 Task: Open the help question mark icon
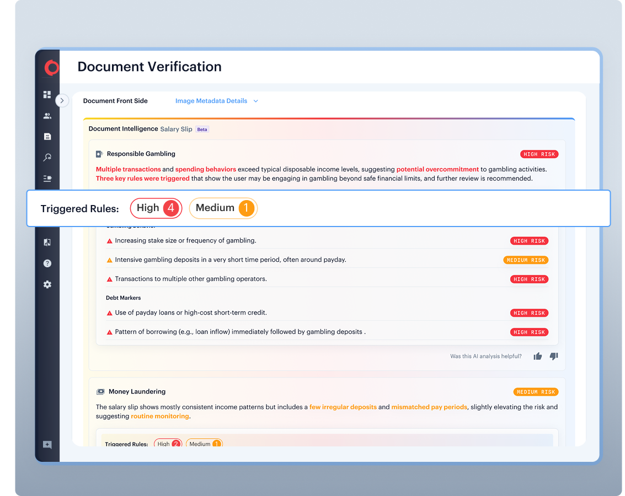coord(47,263)
